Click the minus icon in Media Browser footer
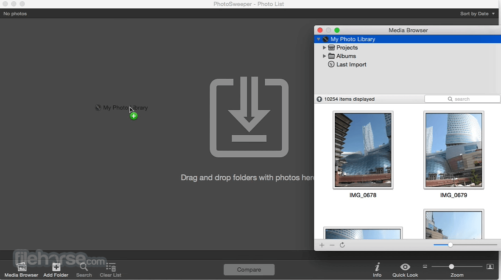The height and width of the screenshot is (280, 501). (332, 245)
